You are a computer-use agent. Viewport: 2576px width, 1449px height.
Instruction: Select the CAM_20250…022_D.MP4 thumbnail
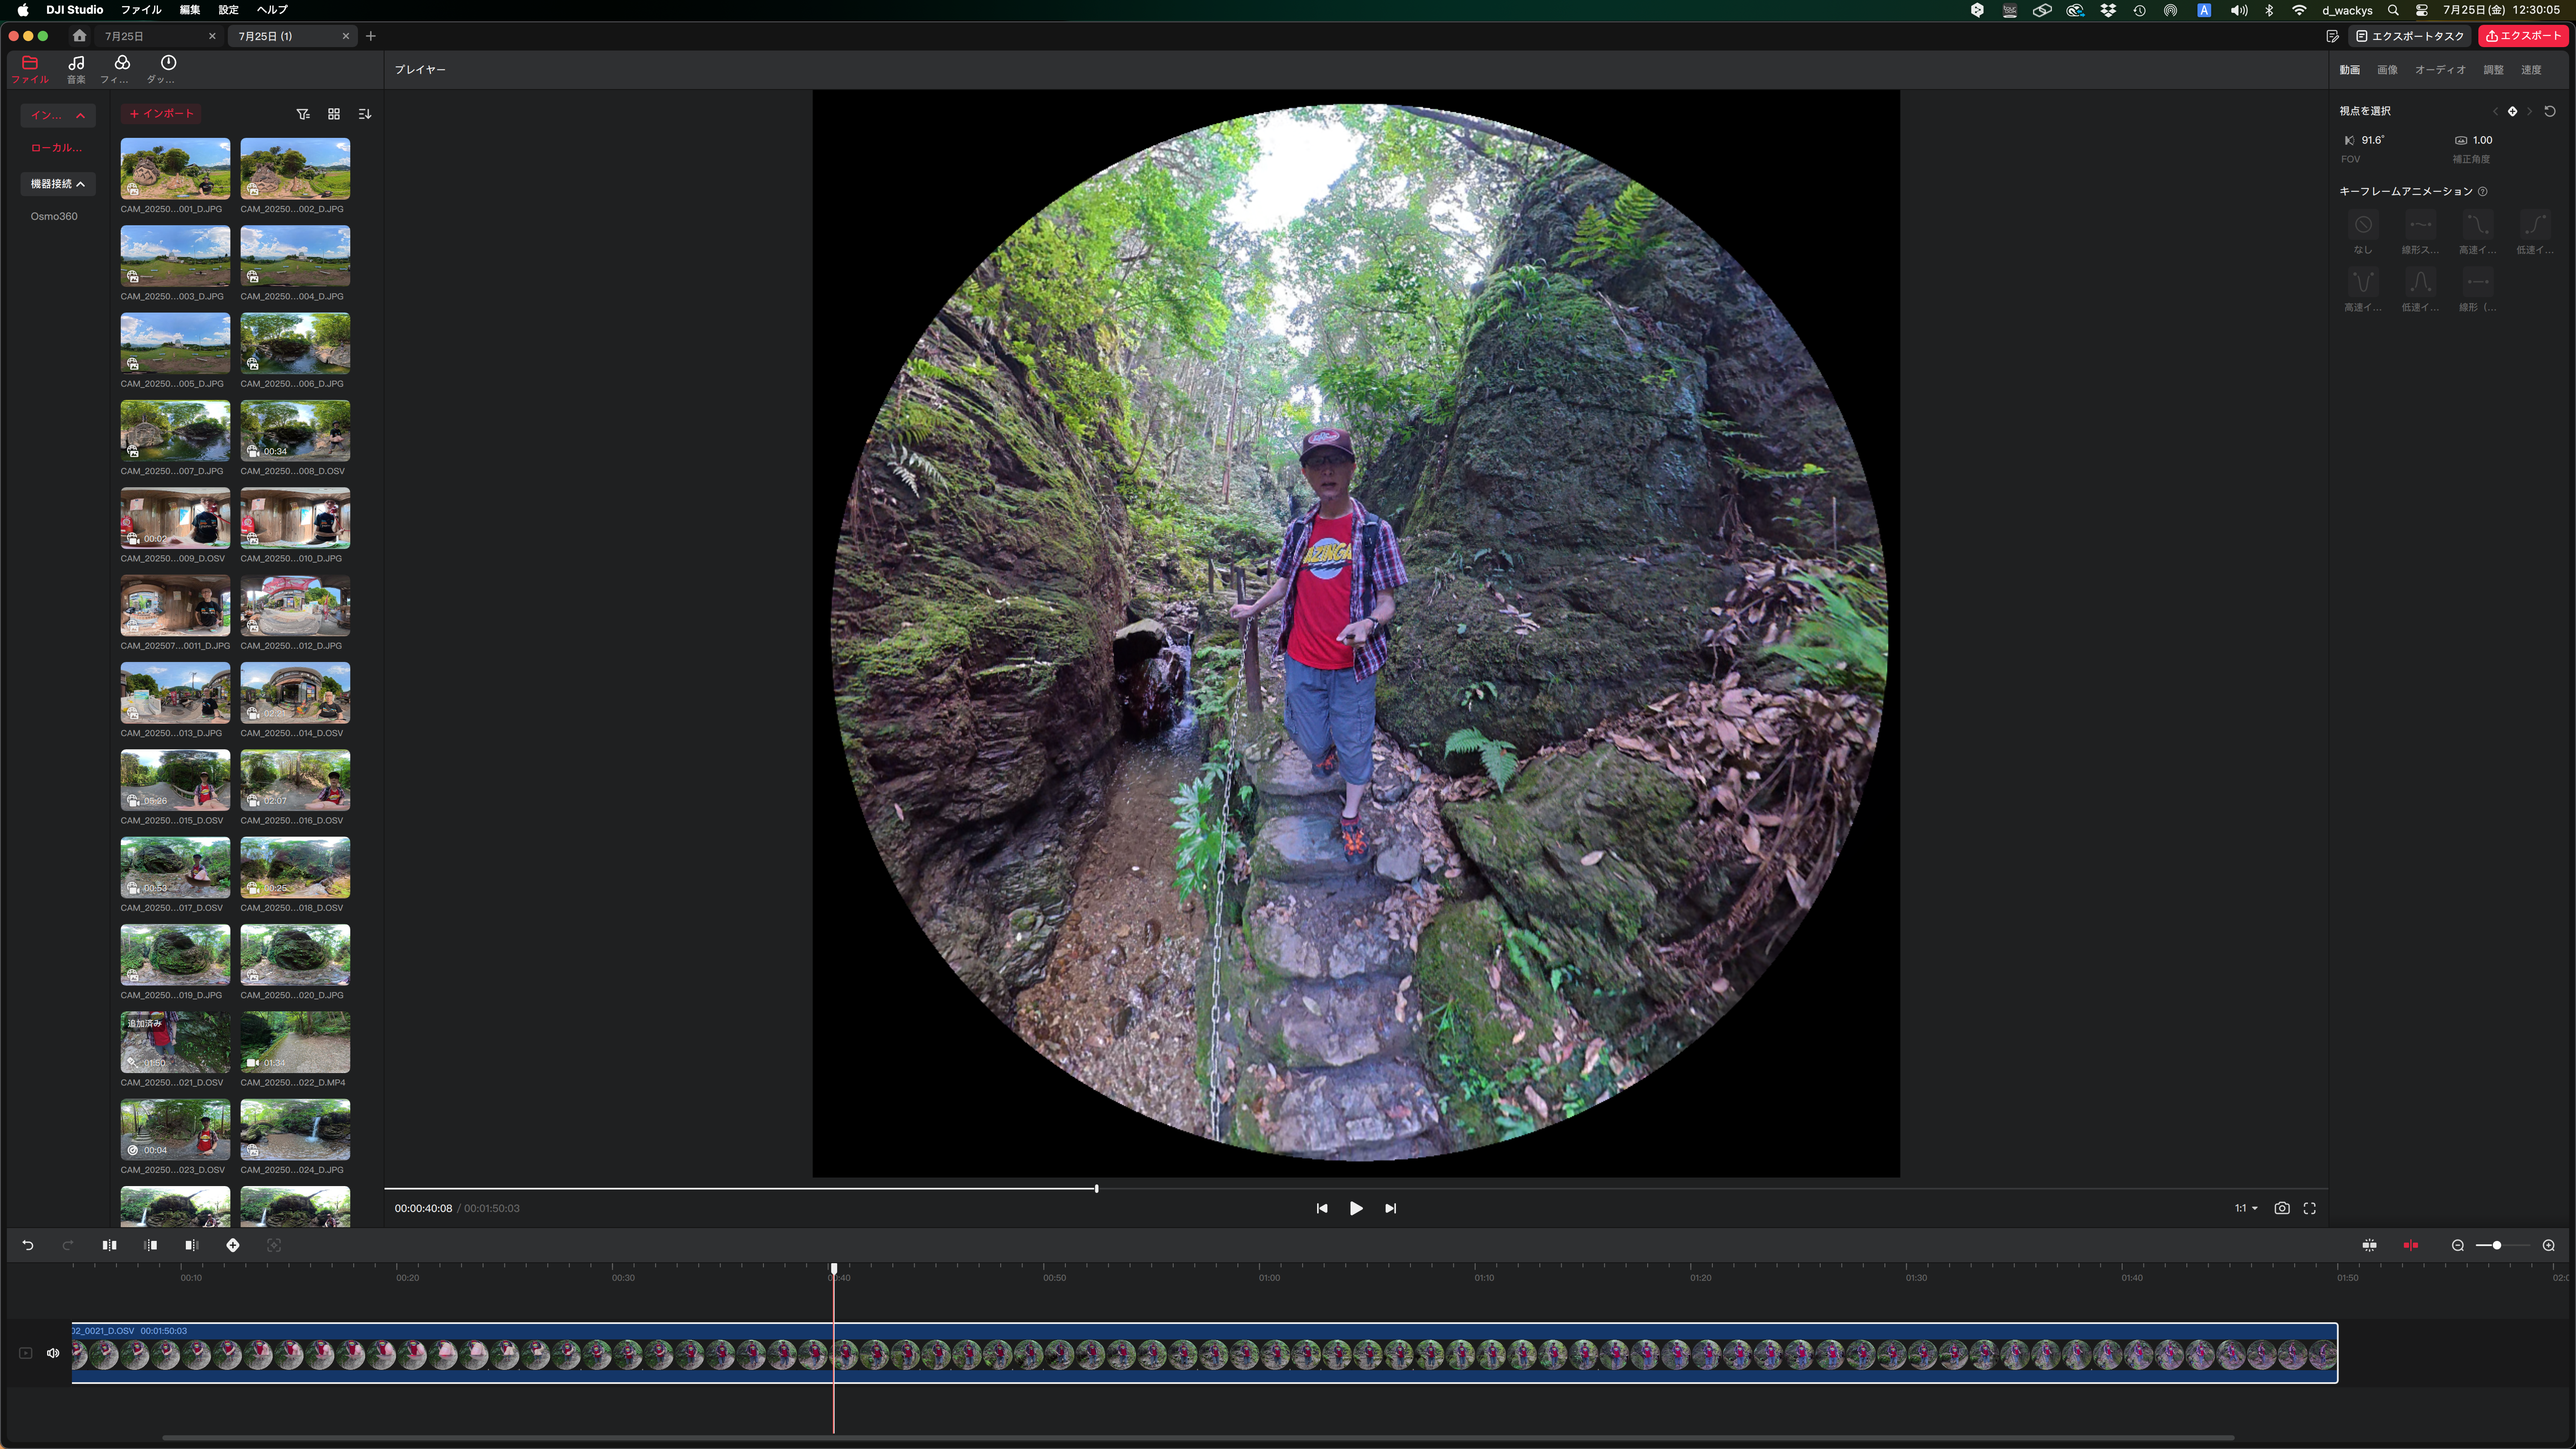pos(295,1042)
